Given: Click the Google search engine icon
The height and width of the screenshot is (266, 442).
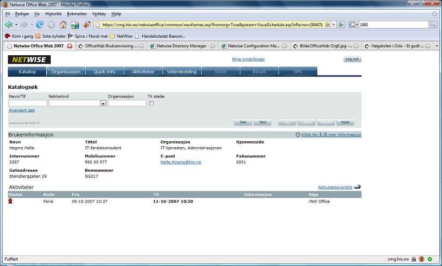Looking at the screenshot, I should (x=352, y=25).
